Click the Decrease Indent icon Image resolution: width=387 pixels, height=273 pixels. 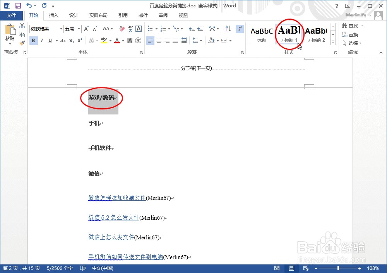pos(192,29)
